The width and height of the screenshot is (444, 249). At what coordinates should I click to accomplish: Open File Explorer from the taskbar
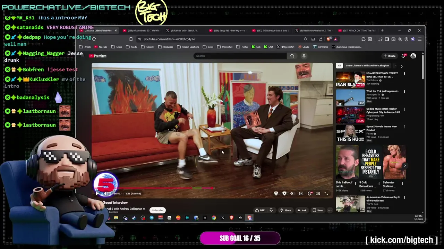pyautogui.click(x=116, y=218)
